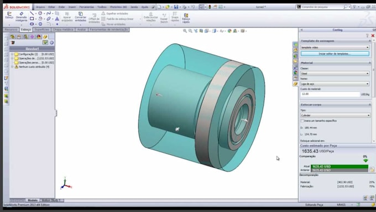The image size is (376, 212).
Task: Collapse the Material section header
Action: (335, 63)
